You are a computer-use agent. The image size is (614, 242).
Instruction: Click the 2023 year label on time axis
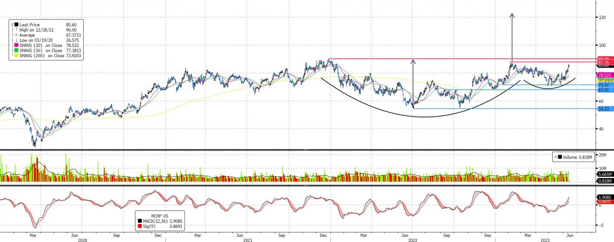pos(545,240)
